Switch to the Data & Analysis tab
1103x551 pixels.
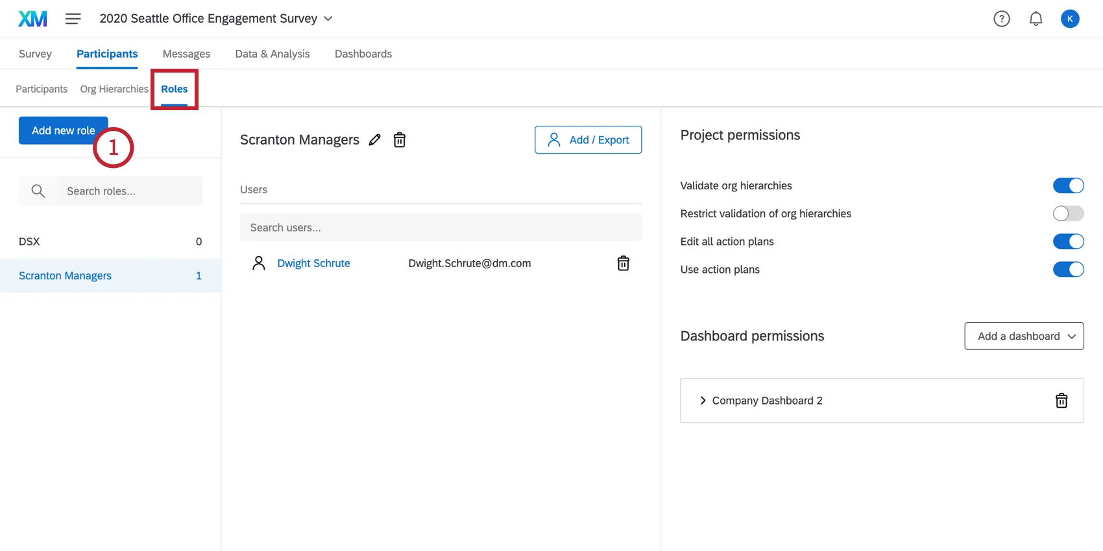click(273, 54)
